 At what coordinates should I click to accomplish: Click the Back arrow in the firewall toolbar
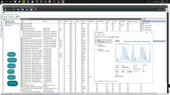click(4, 17)
